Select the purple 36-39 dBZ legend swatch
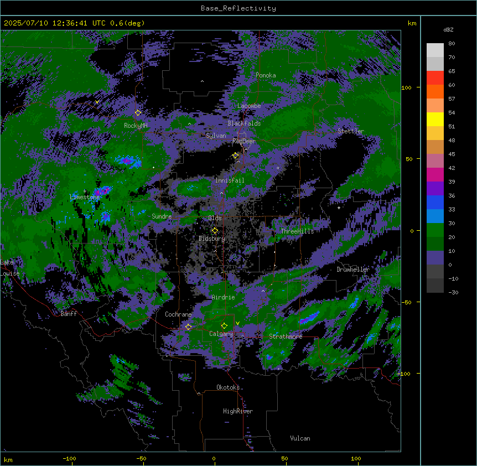This screenshot has height=466, width=477. click(x=435, y=189)
